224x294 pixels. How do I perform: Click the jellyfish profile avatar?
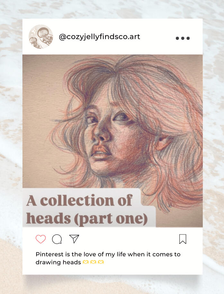click(42, 37)
